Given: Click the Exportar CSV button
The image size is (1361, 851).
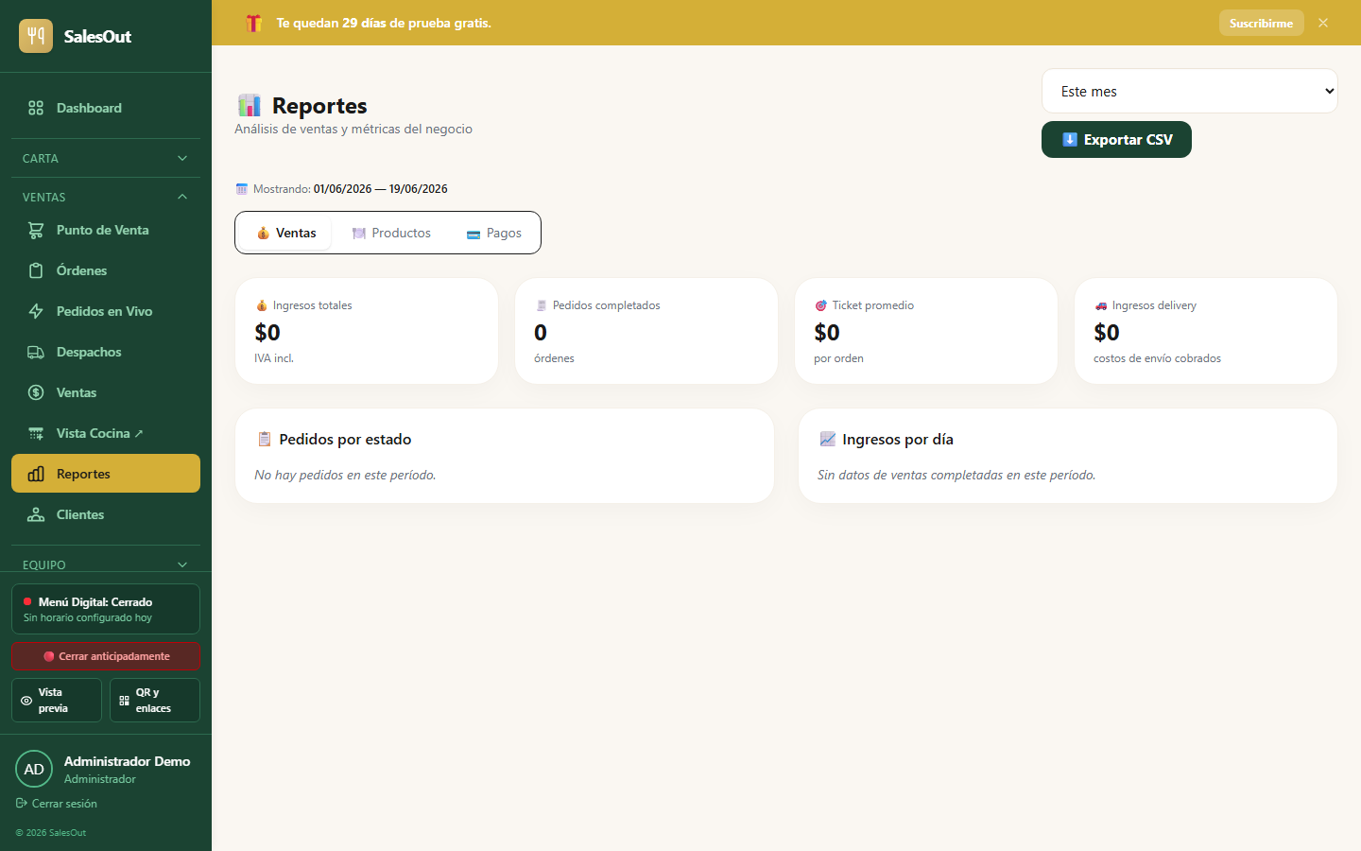Looking at the screenshot, I should [x=1116, y=139].
